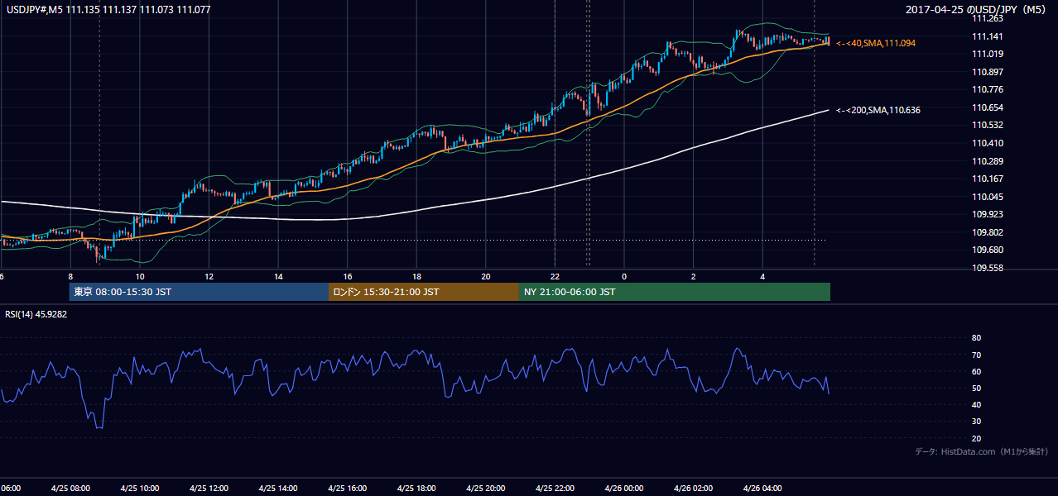This screenshot has width=1058, height=496.
Task: Click hour tick 12 under price chart
Action: click(209, 276)
